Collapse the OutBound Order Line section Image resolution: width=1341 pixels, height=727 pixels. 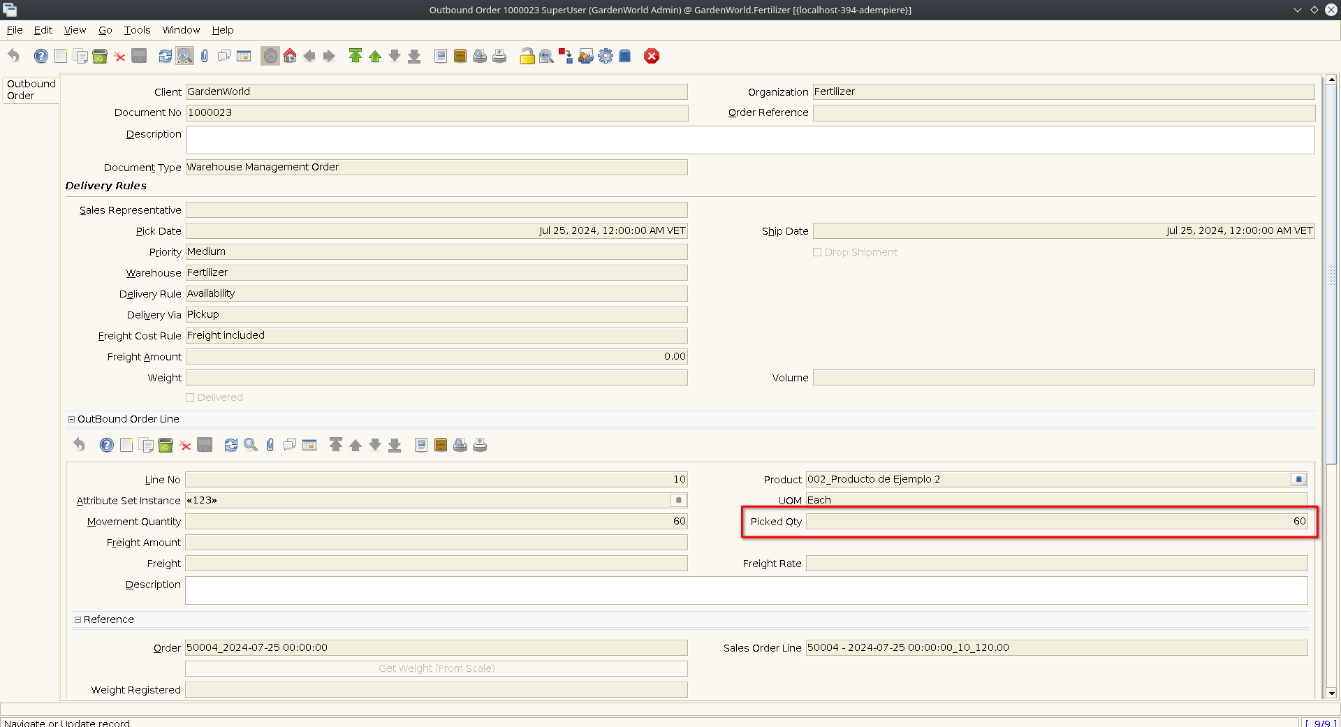tap(71, 419)
